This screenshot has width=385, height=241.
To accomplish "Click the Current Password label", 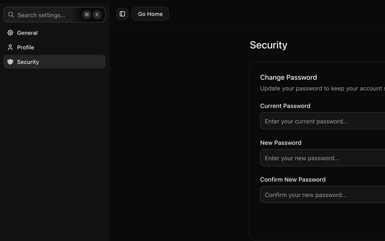I will coord(285,106).
